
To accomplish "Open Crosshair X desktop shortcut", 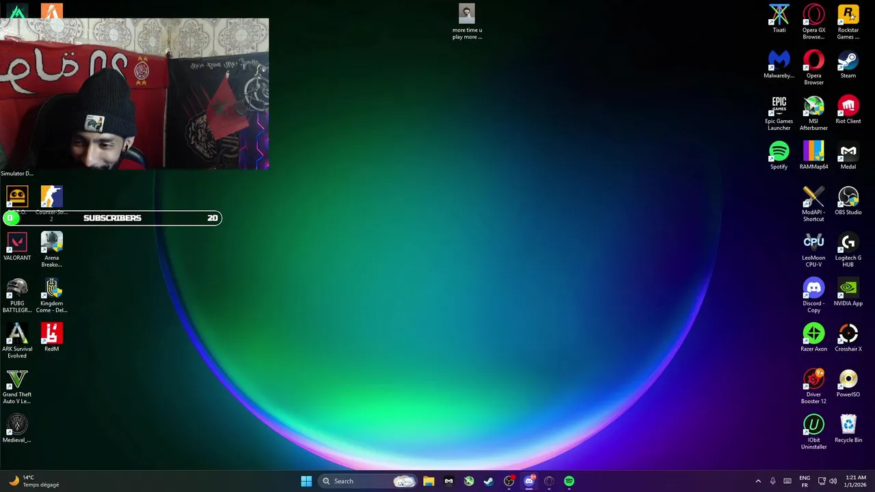I will [848, 338].
